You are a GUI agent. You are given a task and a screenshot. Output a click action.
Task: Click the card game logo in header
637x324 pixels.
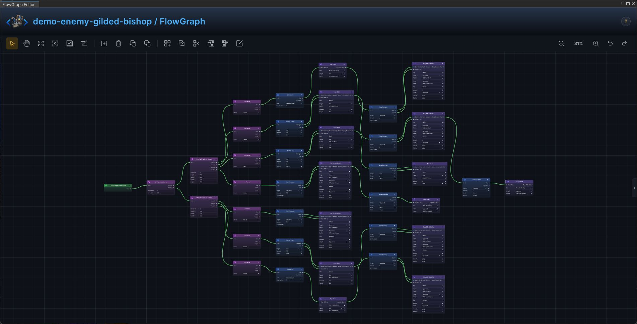[17, 21]
